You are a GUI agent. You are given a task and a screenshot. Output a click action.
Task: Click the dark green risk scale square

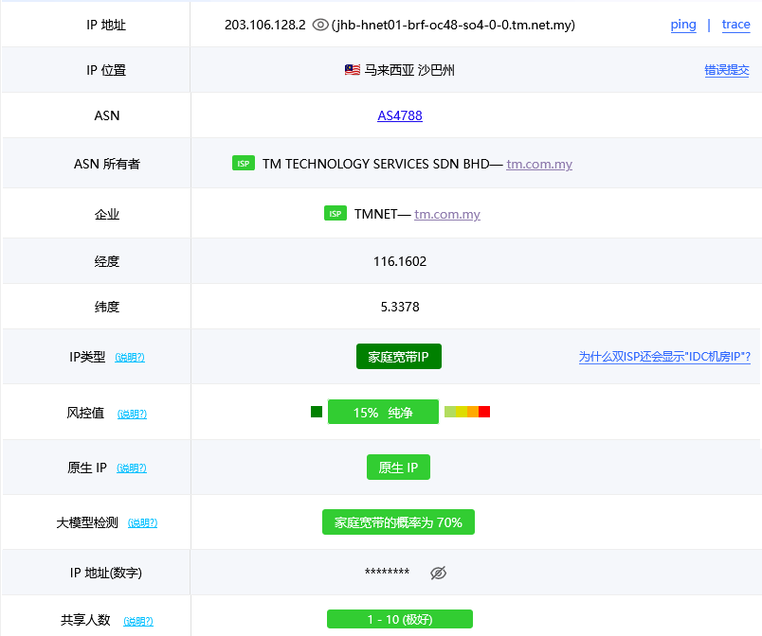pos(317,412)
